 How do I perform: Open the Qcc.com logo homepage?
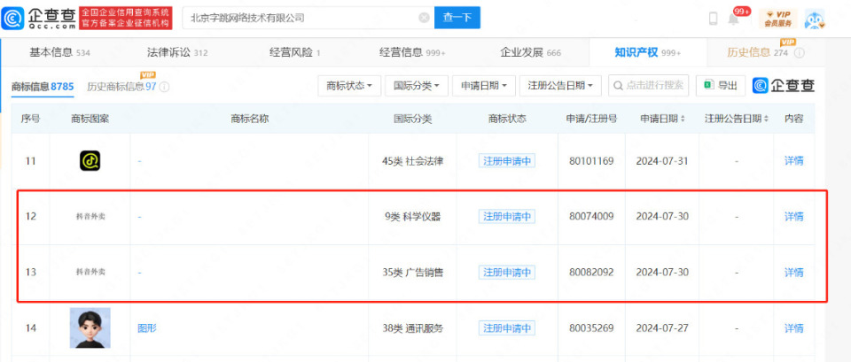point(38,18)
